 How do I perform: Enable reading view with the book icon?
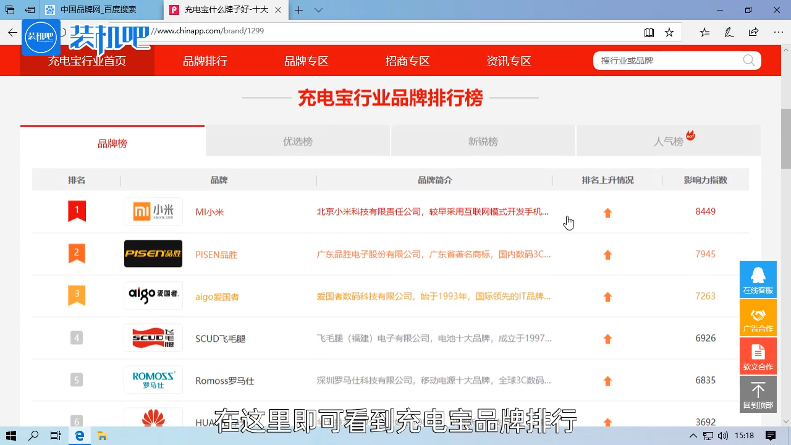point(649,32)
